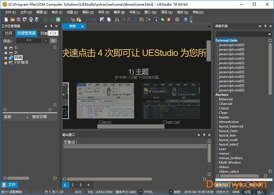The width and height of the screenshot is (274, 195).
Task: Open the 视图 (View) menu
Action: pos(72,12)
